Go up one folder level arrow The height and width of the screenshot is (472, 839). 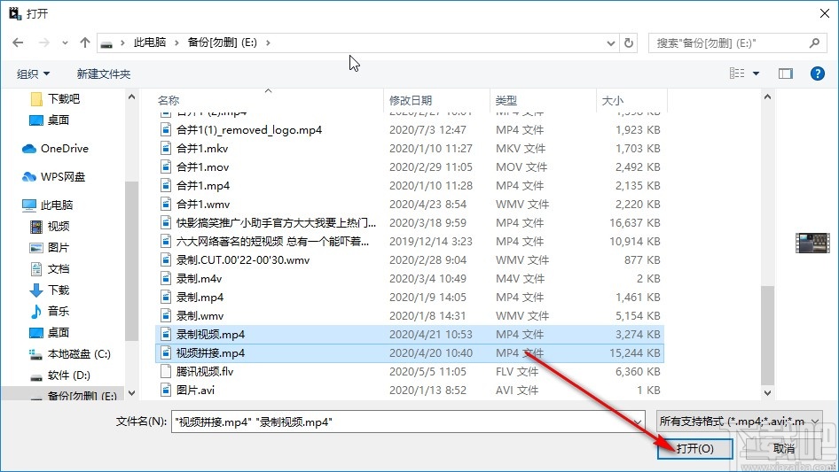coord(84,43)
